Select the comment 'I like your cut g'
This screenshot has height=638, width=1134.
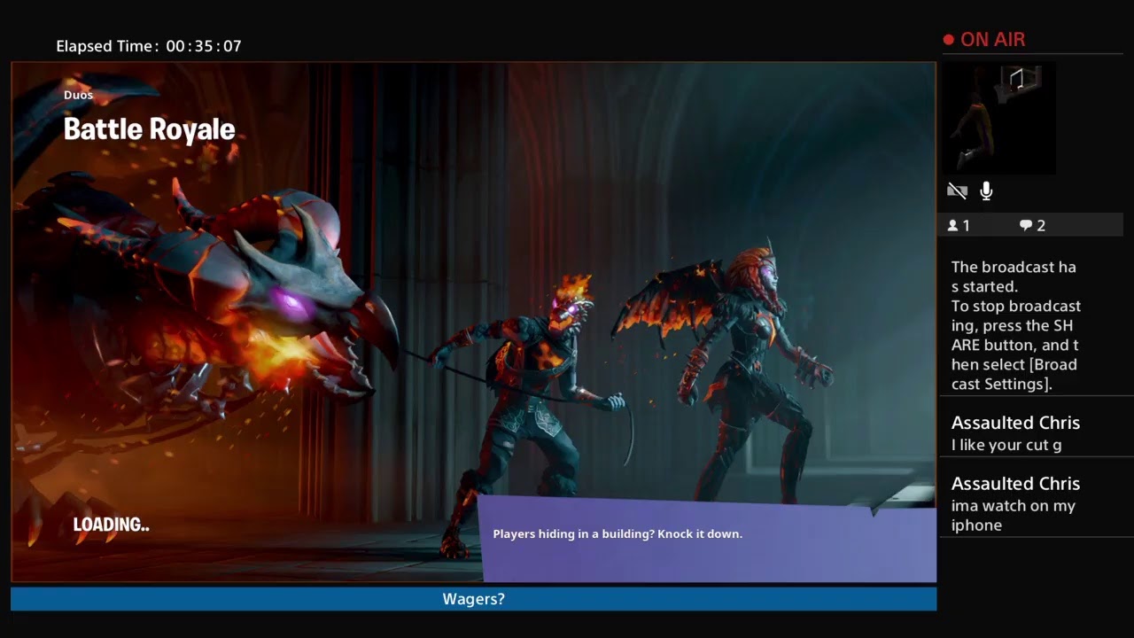point(1006,446)
